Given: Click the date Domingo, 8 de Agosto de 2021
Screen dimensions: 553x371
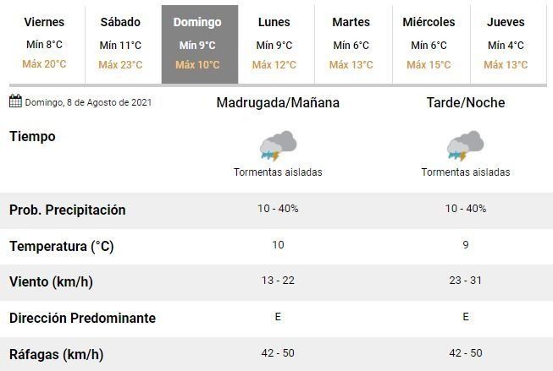Looking at the screenshot, I should pyautogui.click(x=88, y=103).
